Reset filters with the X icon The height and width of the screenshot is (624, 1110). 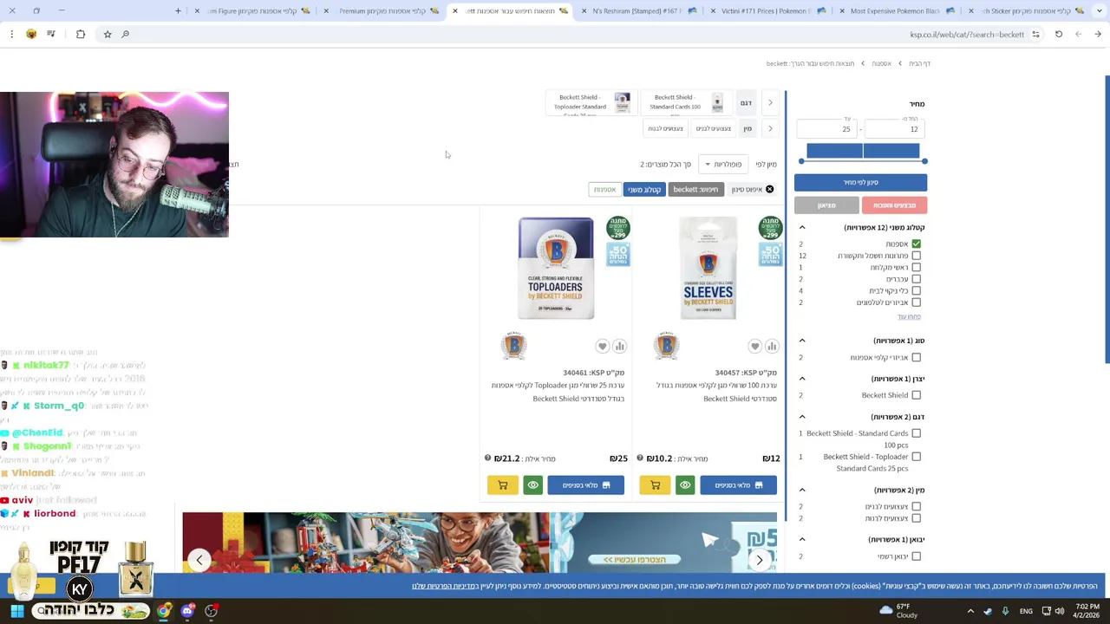pos(769,189)
